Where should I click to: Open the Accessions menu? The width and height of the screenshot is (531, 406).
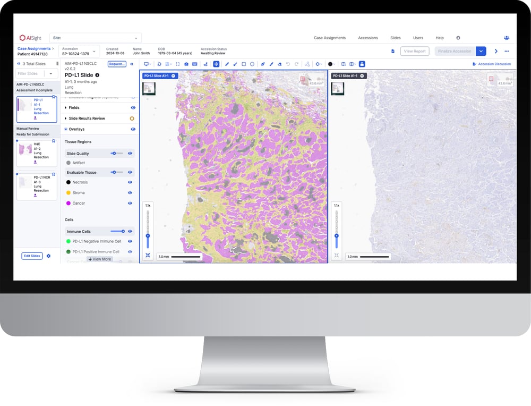[x=367, y=38]
